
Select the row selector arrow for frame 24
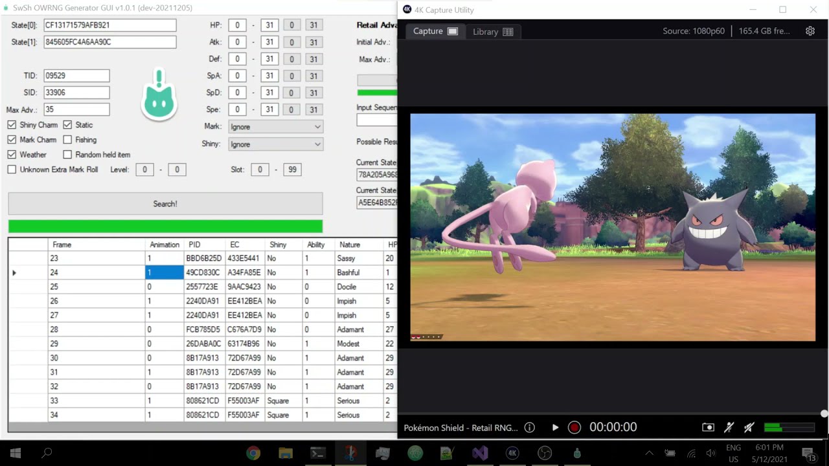pos(28,272)
